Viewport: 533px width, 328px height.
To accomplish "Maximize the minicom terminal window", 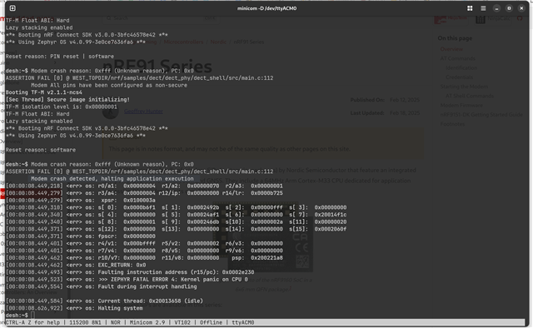I will 509,8.
